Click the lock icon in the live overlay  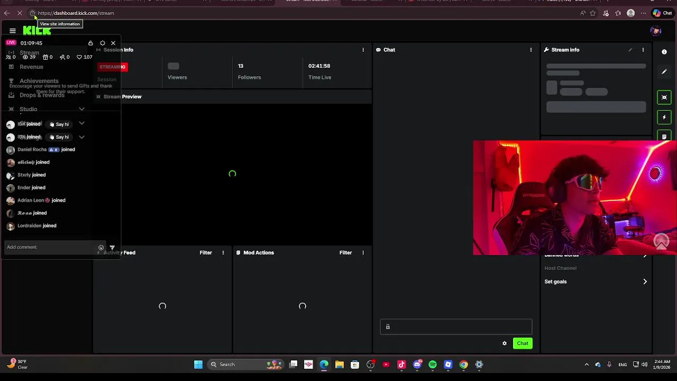[90, 43]
